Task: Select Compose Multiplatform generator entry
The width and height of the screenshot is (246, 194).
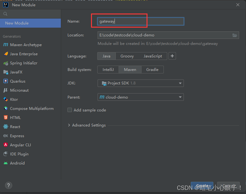Action: coord(30,109)
